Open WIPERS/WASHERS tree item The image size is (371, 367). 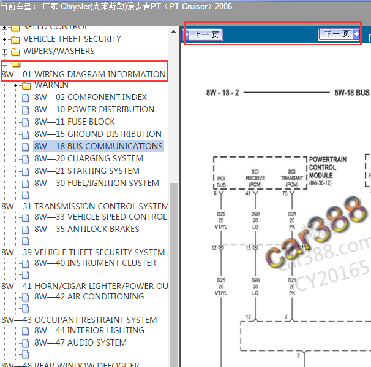click(59, 51)
